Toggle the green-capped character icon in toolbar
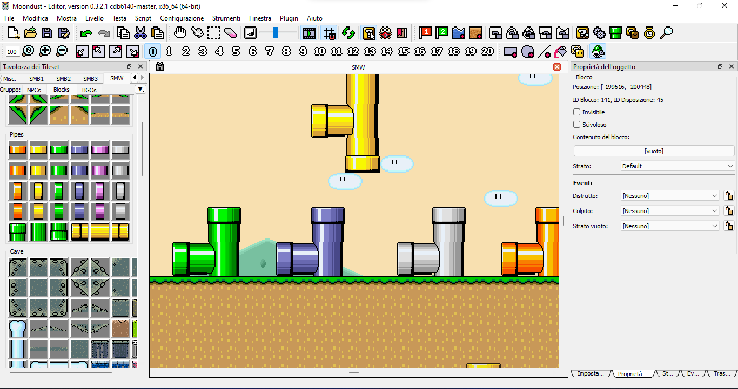This screenshot has width=738, height=389. 598,51
